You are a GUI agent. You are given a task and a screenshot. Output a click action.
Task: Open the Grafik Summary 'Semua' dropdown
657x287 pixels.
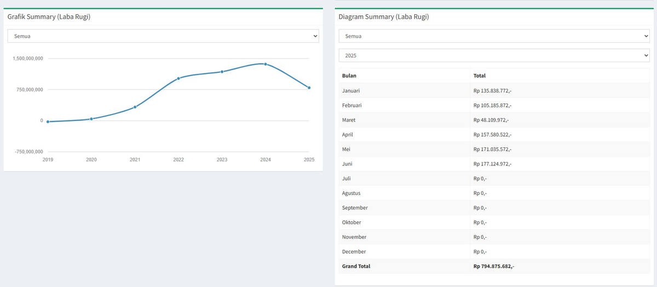pos(163,36)
